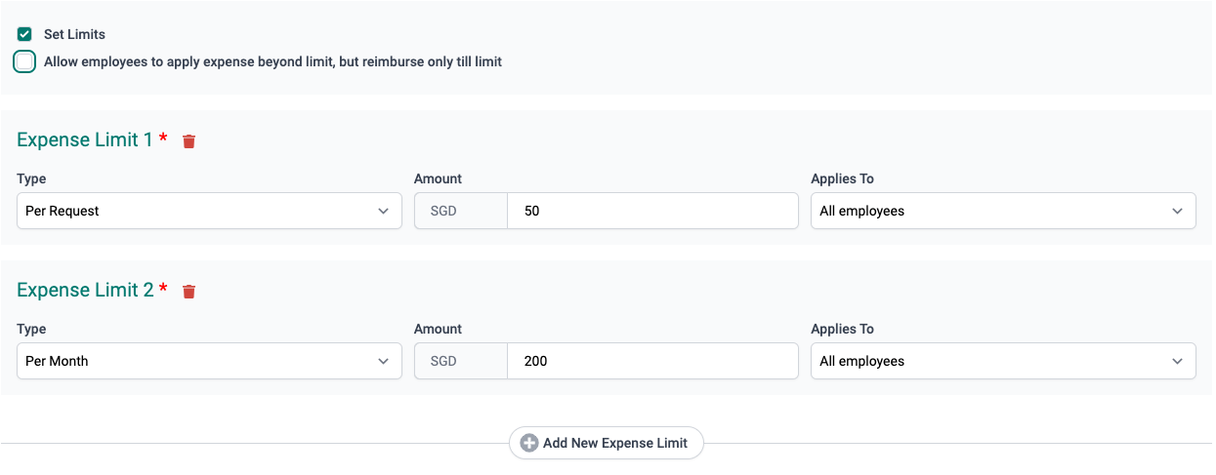
Task: Open Per Request type dropdown
Action: pyautogui.click(x=209, y=211)
